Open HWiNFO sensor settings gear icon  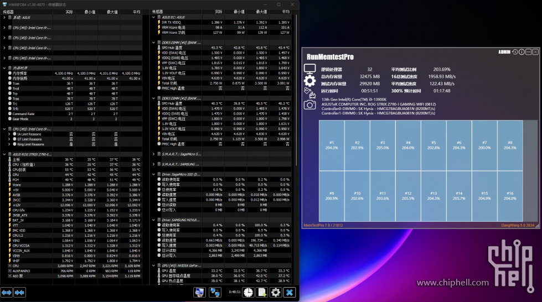point(276,293)
